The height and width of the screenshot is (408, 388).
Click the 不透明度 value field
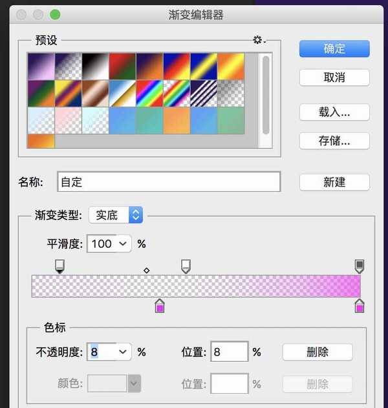point(102,352)
